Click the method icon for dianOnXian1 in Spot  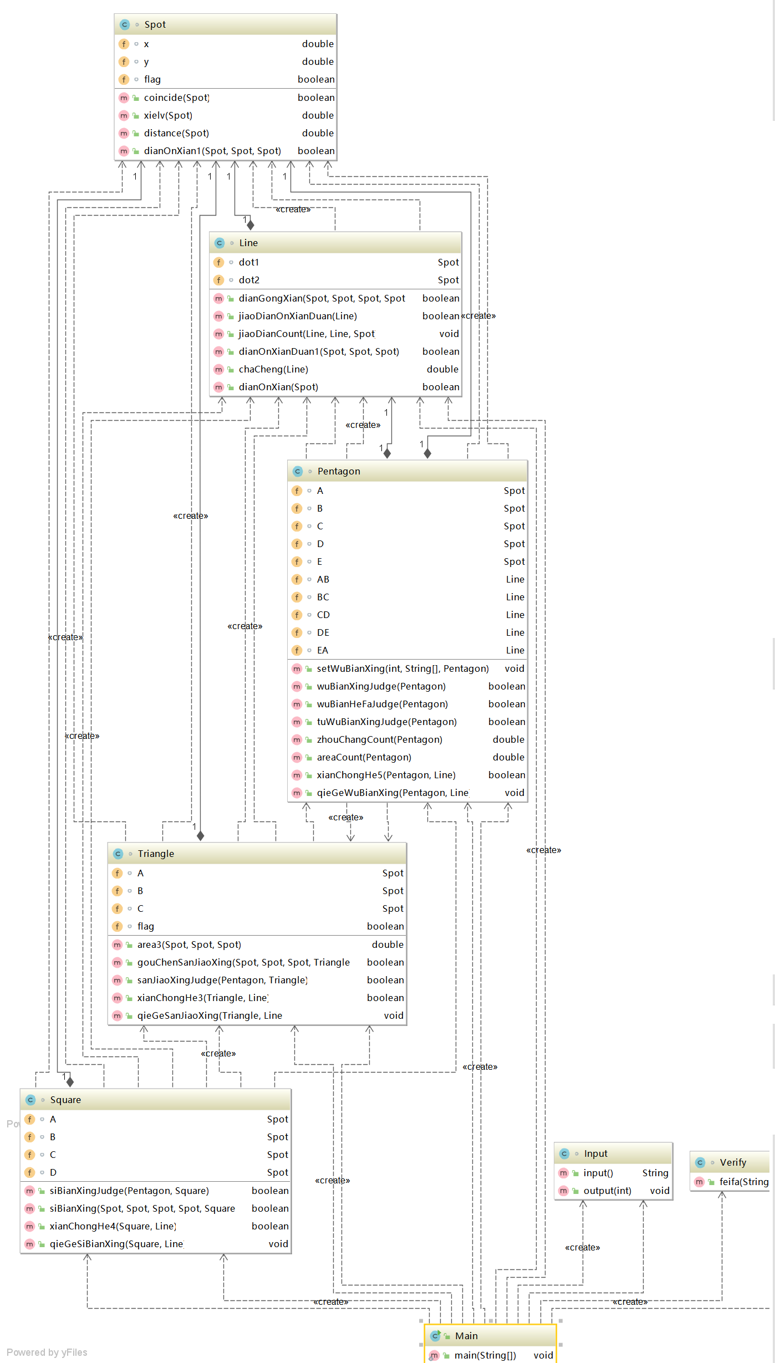pos(124,151)
